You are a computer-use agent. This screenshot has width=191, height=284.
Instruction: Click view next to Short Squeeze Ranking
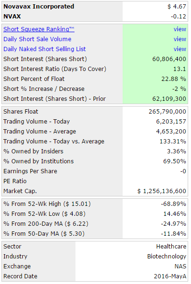[180, 29]
